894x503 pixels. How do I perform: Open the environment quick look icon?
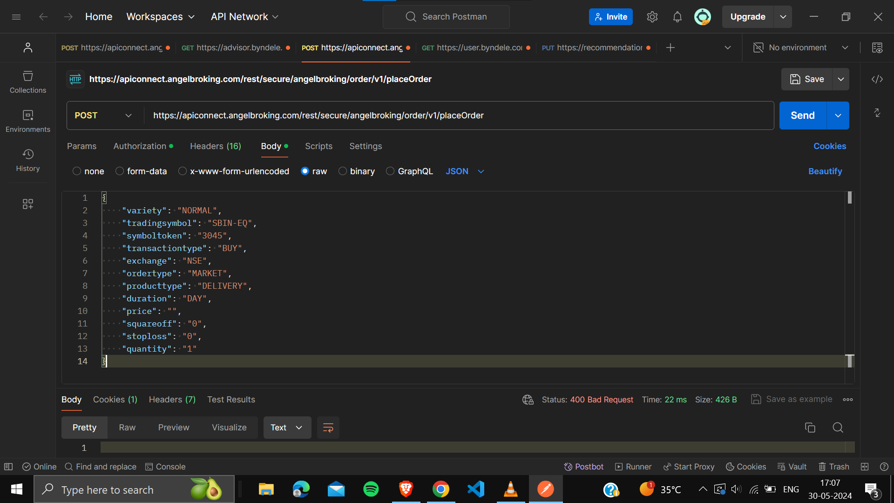[878, 48]
